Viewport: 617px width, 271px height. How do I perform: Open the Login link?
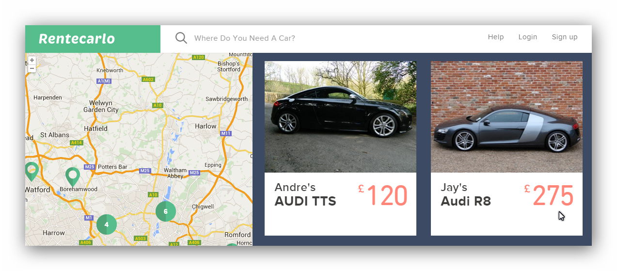(528, 37)
